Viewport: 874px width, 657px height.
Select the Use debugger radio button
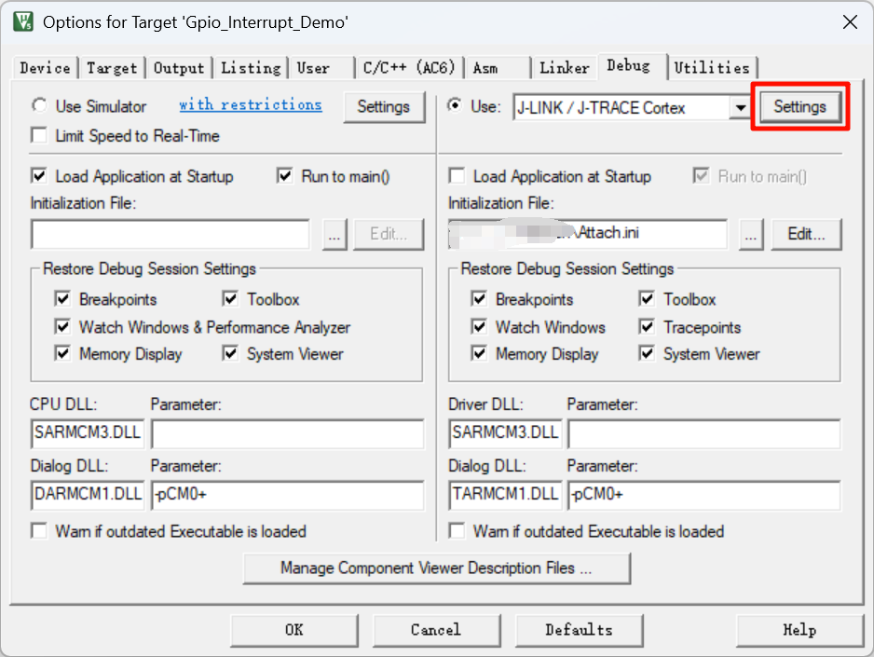point(456,105)
